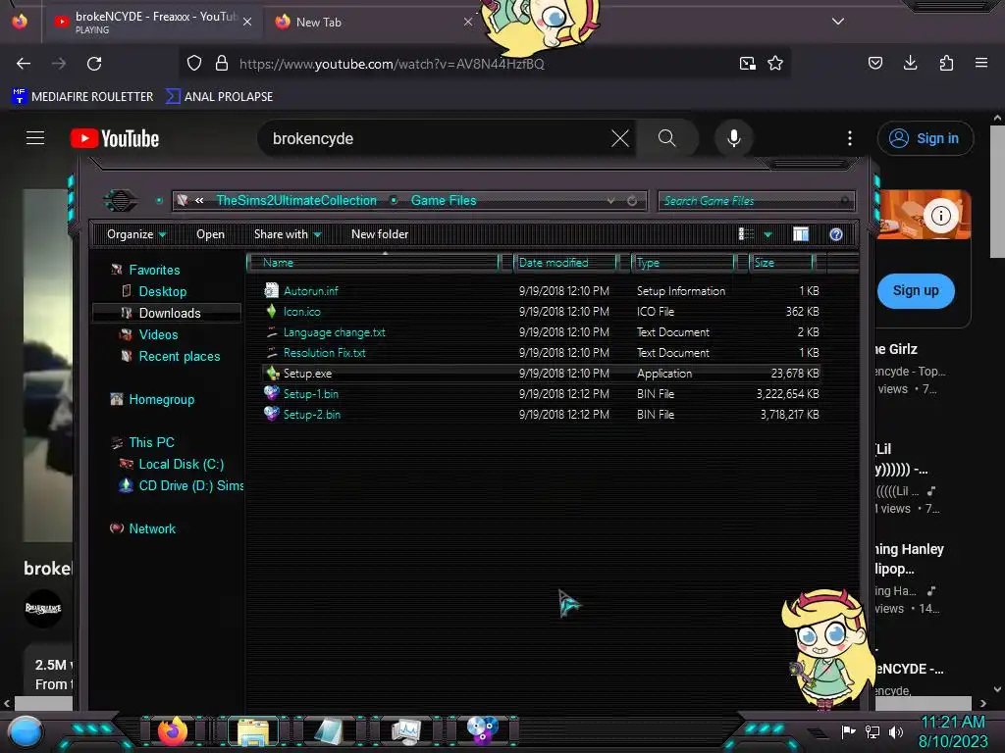
Task: Close the New Tab tab
Action: (x=468, y=22)
